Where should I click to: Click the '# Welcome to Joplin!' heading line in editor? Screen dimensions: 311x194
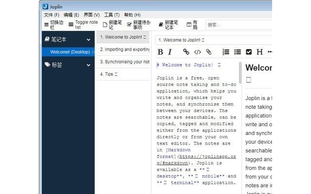click(x=189, y=65)
